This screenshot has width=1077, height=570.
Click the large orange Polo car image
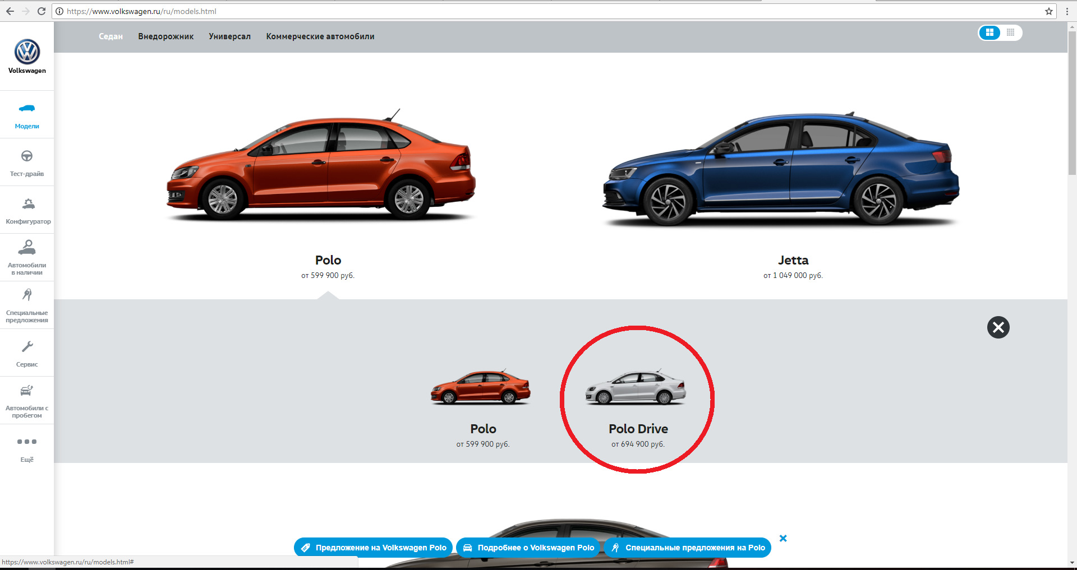[321, 164]
